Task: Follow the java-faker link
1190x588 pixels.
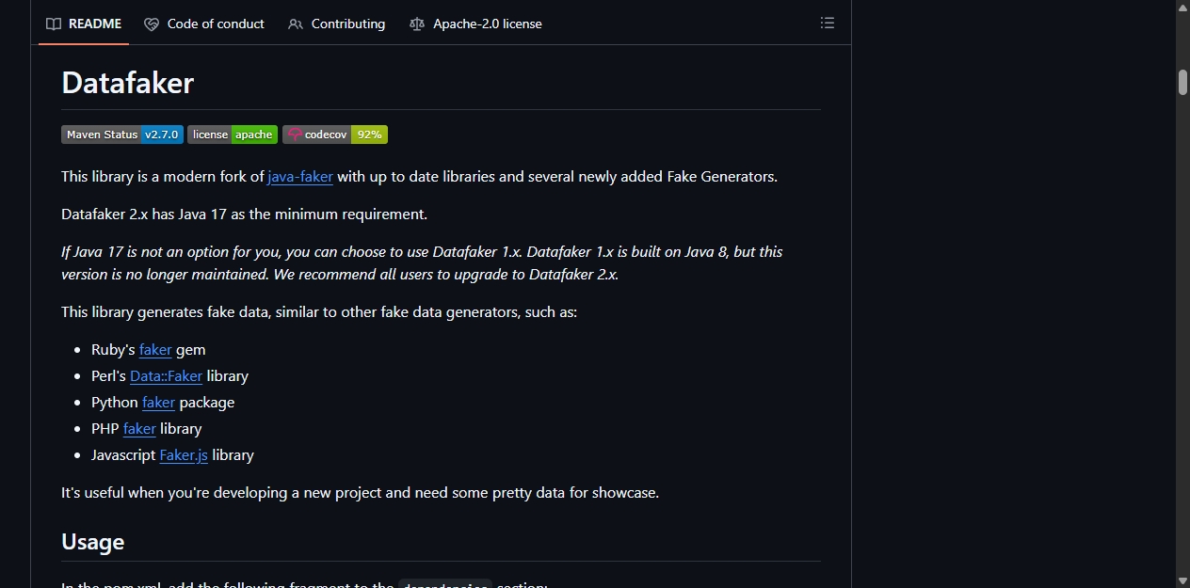Action: coord(300,176)
